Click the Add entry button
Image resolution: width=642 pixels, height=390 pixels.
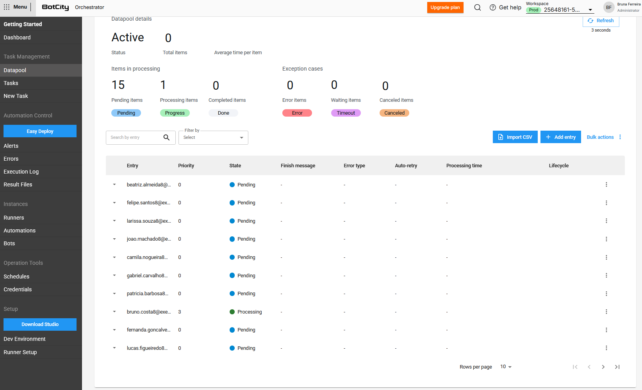560,137
